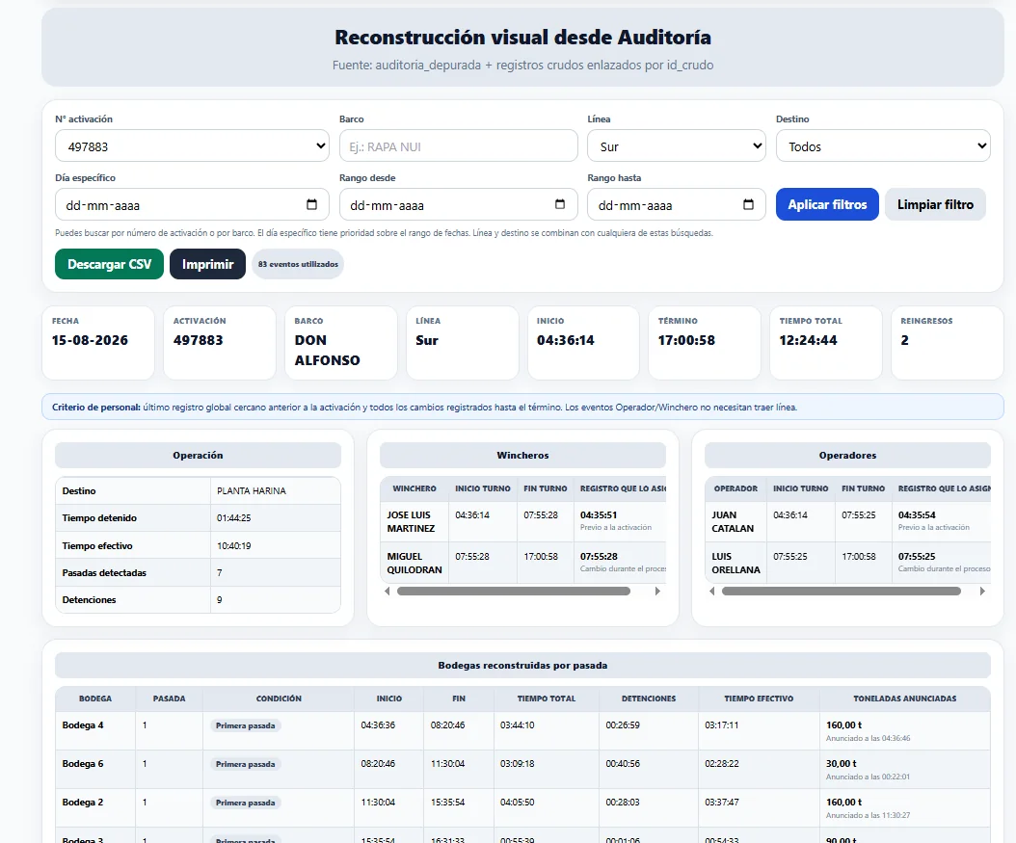
Task: Open the Destino dropdown showing Todos
Action: click(x=883, y=146)
